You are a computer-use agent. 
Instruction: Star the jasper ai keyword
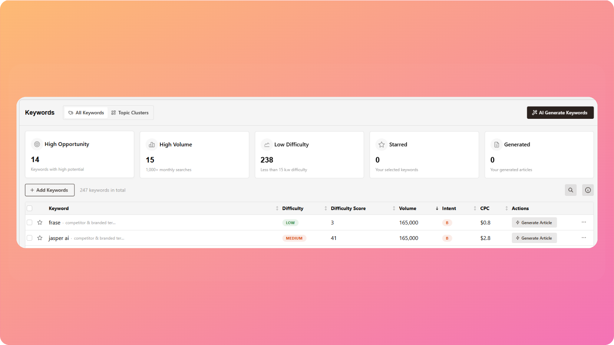[40, 238]
